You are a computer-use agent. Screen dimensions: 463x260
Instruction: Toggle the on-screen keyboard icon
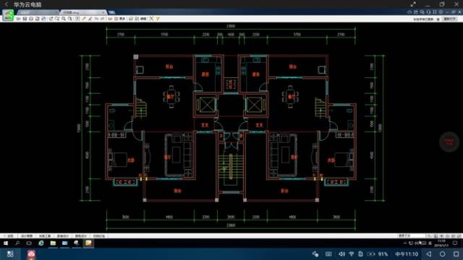[x=328, y=254]
